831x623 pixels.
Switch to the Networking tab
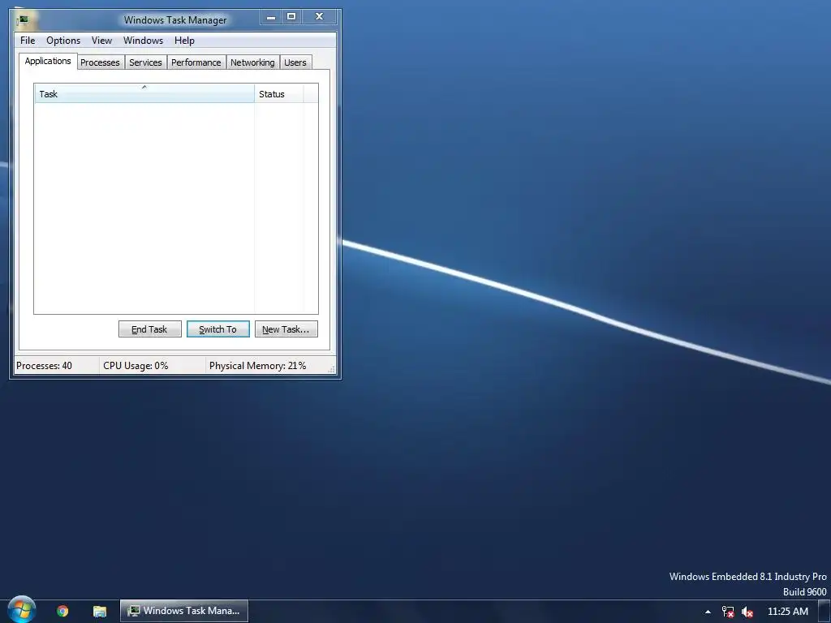point(253,62)
